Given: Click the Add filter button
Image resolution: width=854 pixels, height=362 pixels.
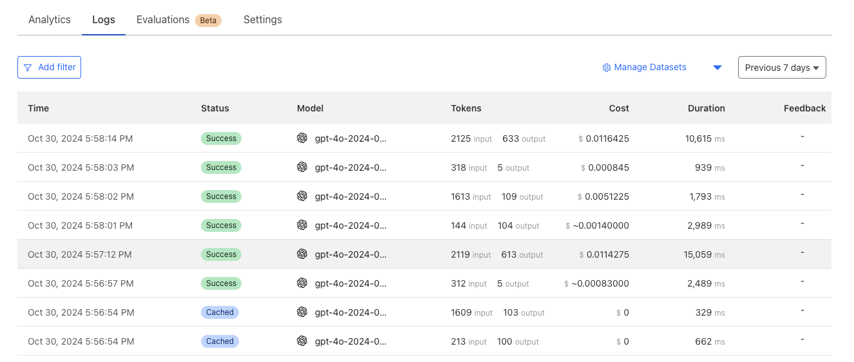Looking at the screenshot, I should click(50, 68).
